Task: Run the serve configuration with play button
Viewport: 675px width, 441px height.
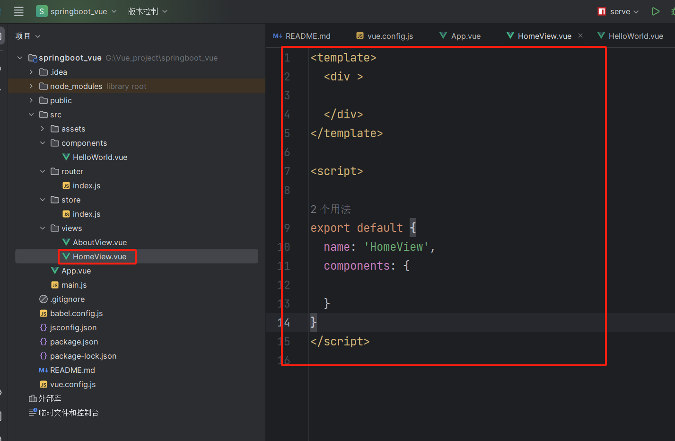Action: click(656, 11)
